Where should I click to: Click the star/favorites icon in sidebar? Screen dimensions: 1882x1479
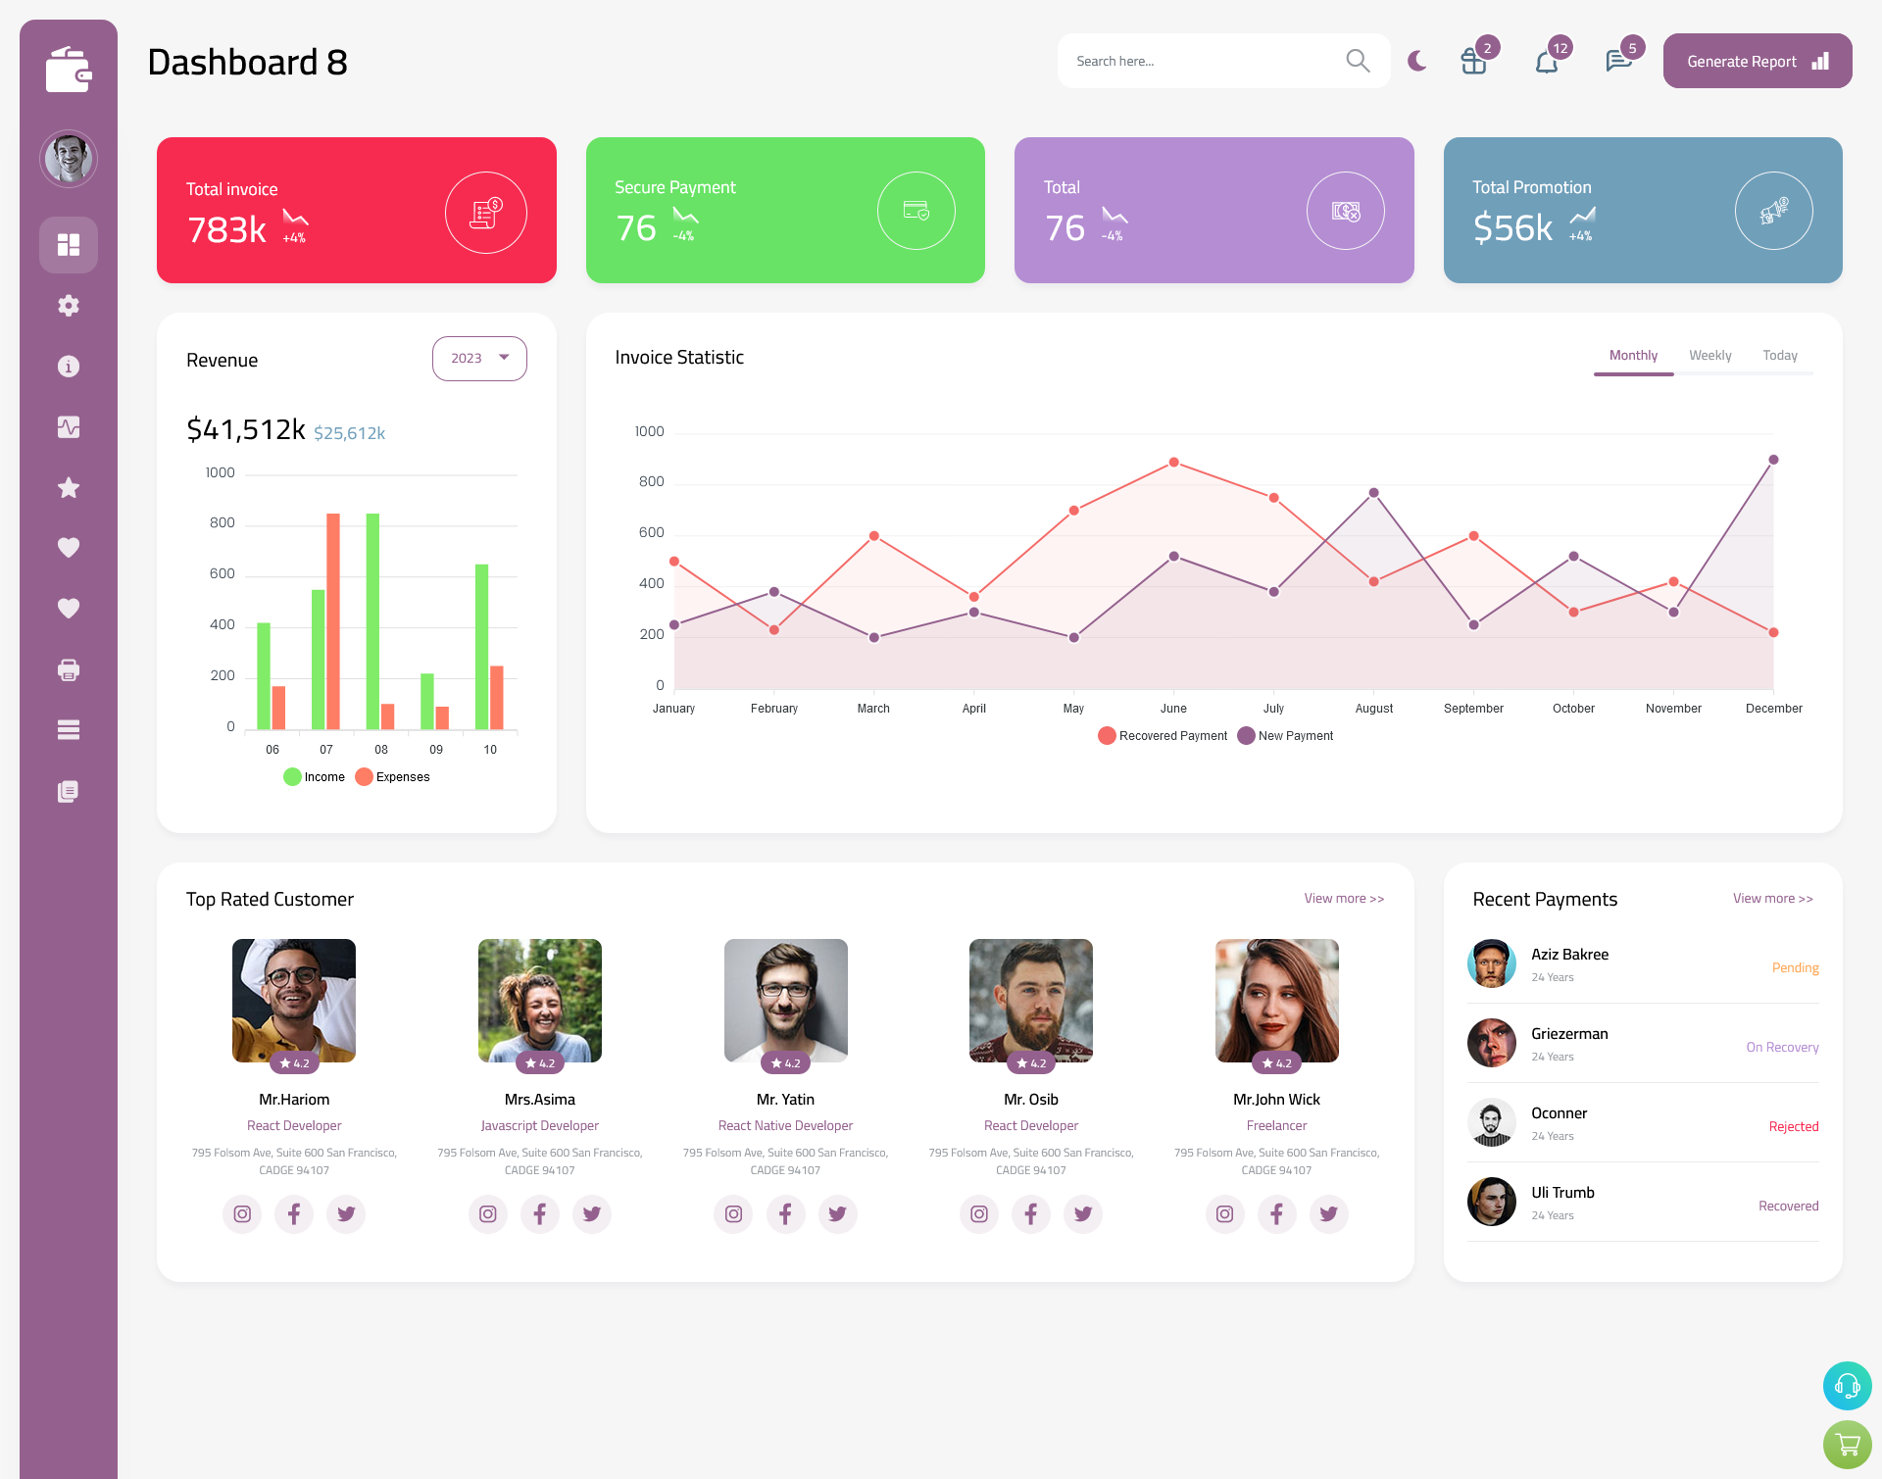click(x=68, y=487)
